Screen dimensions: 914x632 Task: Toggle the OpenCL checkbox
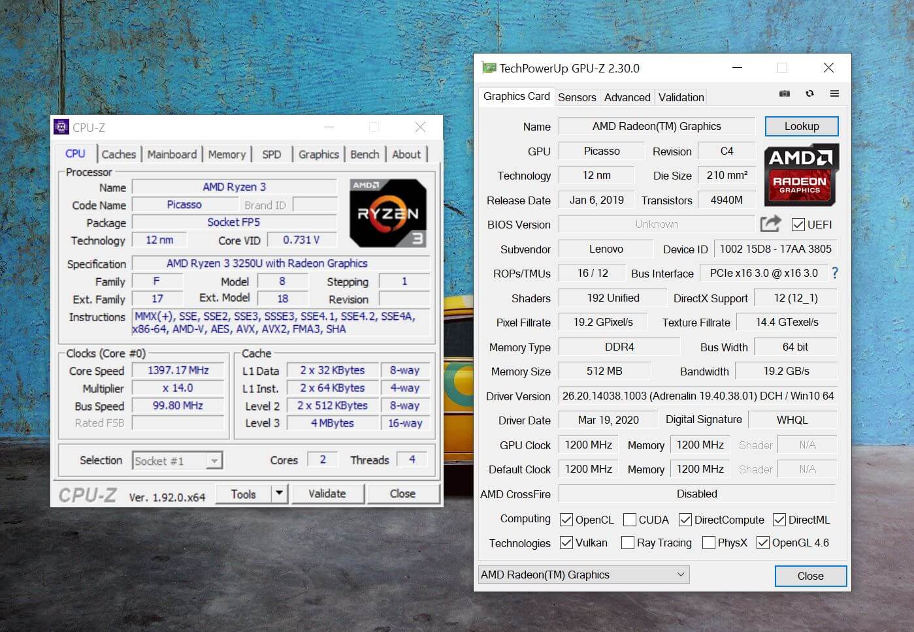566,520
